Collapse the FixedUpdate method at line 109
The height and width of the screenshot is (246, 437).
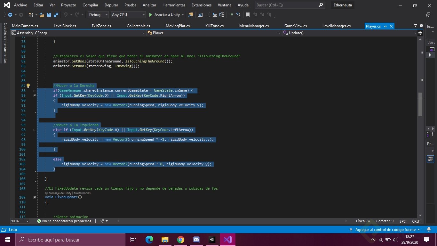35,197
